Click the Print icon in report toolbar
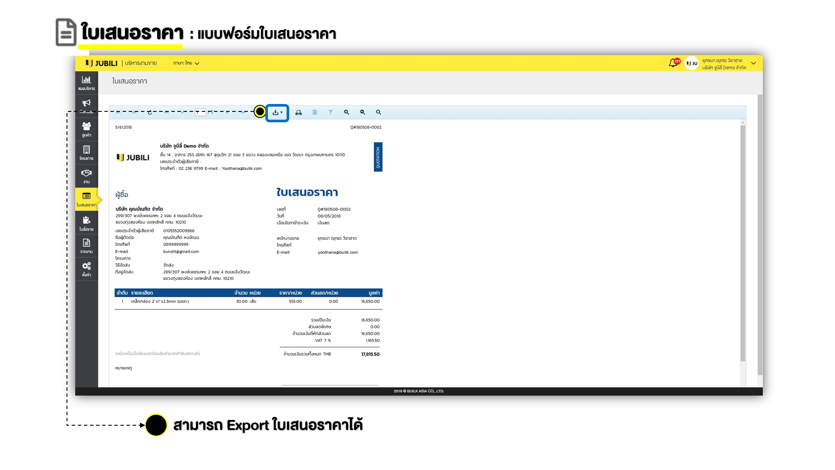The width and height of the screenshot is (835, 470). point(298,112)
